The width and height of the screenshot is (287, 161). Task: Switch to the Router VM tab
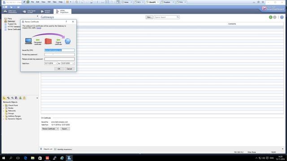coord(167,2)
